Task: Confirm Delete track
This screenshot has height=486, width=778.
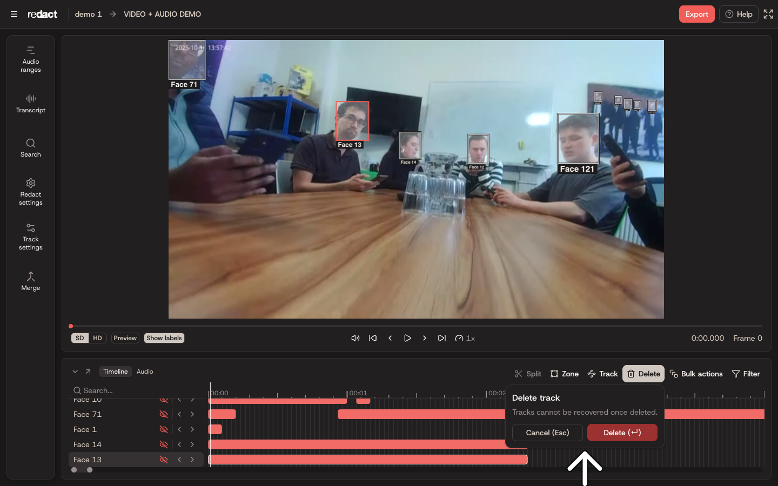Action: (622, 433)
